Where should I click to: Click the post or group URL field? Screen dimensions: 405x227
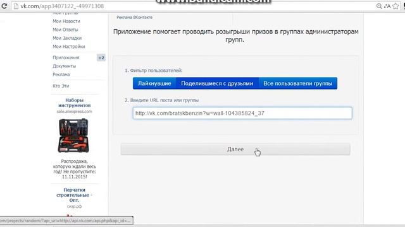click(x=242, y=113)
